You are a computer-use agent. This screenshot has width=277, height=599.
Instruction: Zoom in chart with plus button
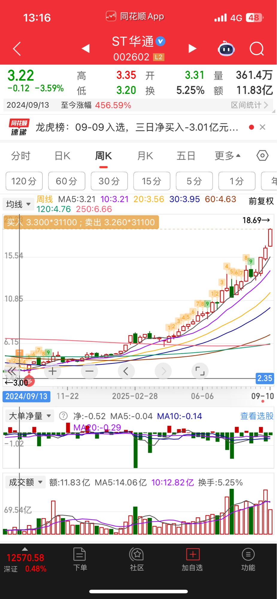52,371
